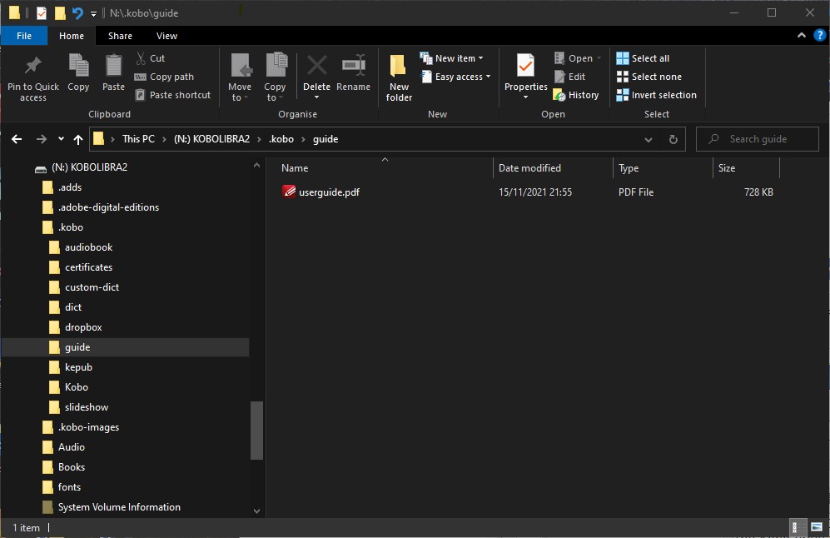
Task: Click the Rename icon in ribbon
Action: point(353,67)
